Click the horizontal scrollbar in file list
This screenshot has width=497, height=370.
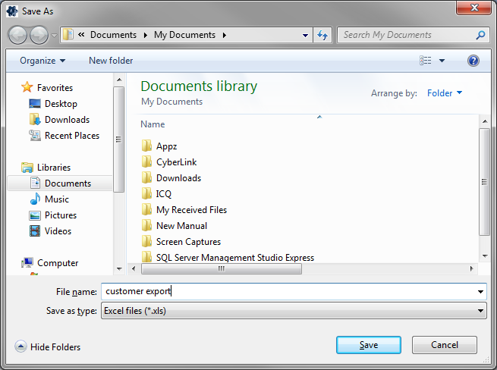pos(222,268)
